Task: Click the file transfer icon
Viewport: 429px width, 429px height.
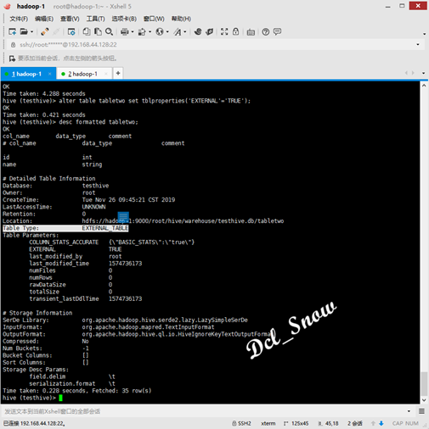Action: (x=142, y=31)
